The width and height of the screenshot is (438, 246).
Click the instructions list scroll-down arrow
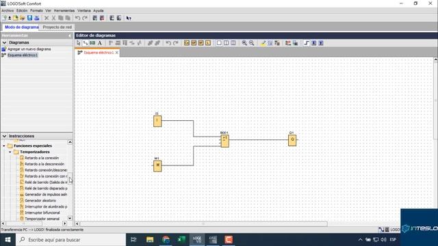point(70,219)
